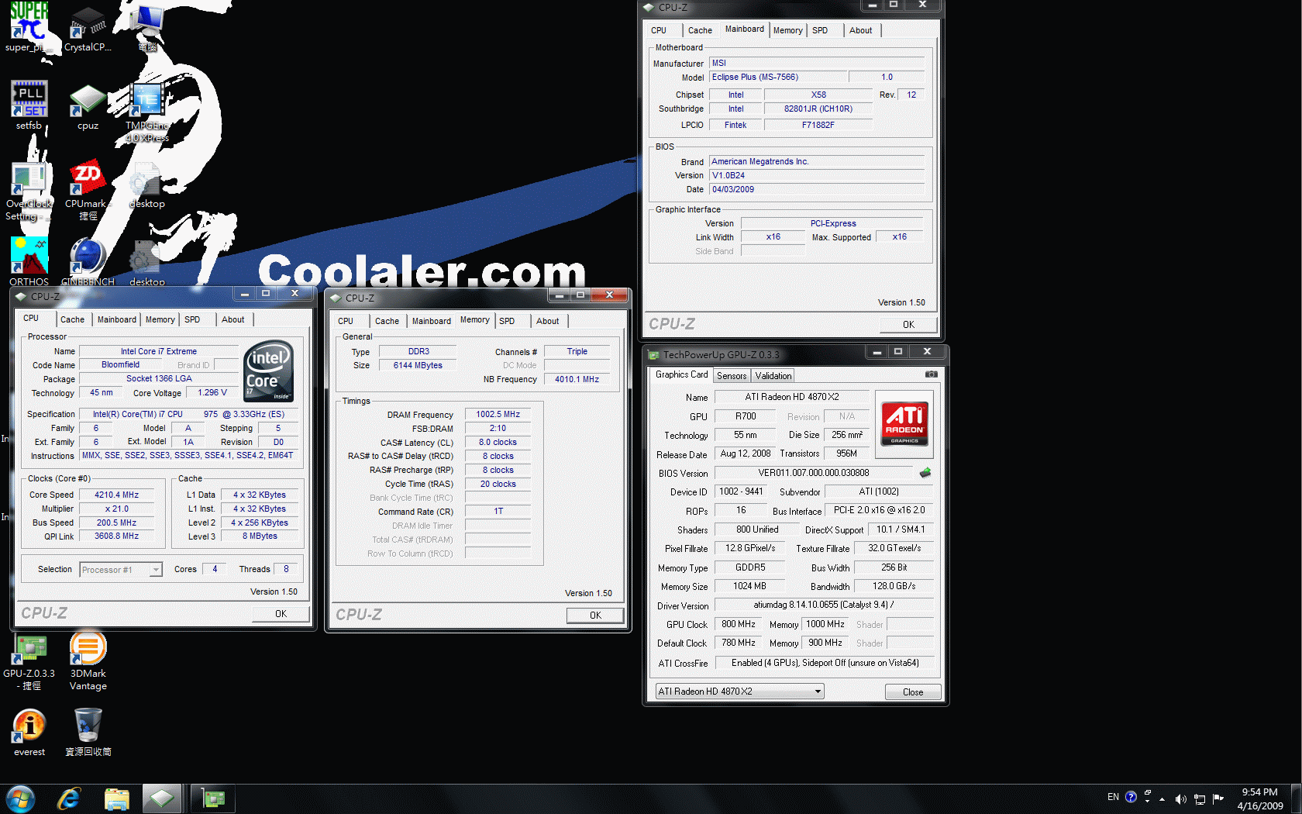Image resolution: width=1302 pixels, height=814 pixels.
Task: Launch Internet Explorer from taskbar
Action: coord(69,798)
